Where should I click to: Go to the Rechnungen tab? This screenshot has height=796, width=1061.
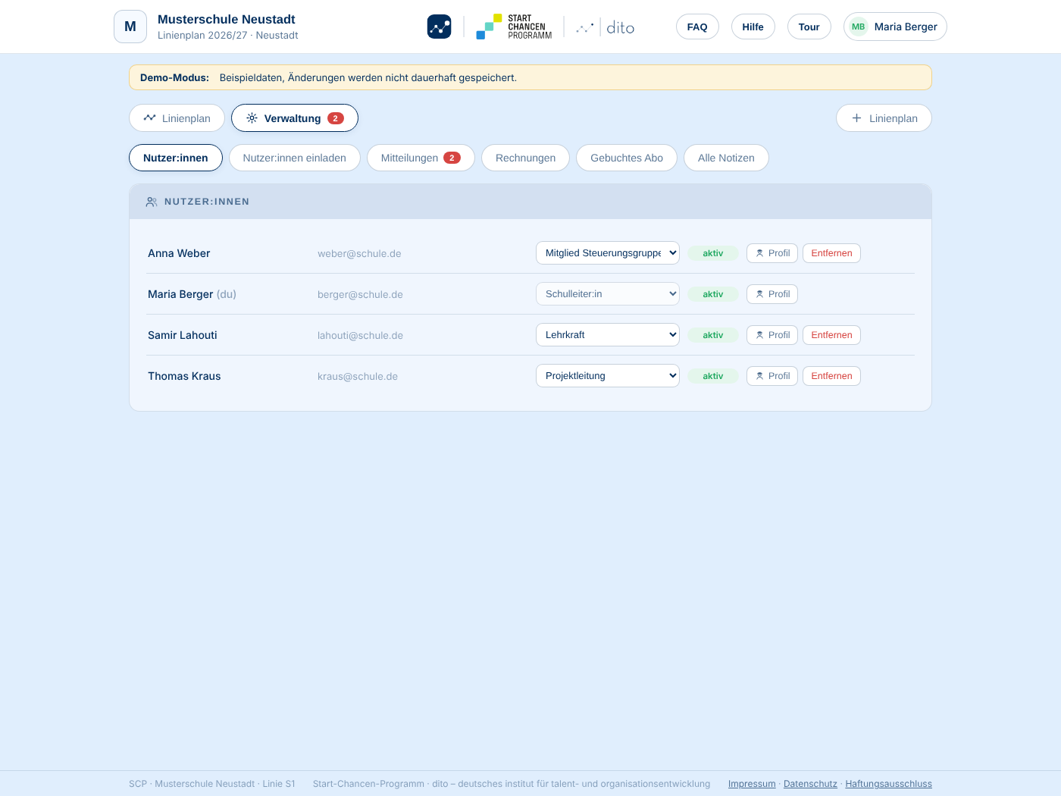point(525,158)
